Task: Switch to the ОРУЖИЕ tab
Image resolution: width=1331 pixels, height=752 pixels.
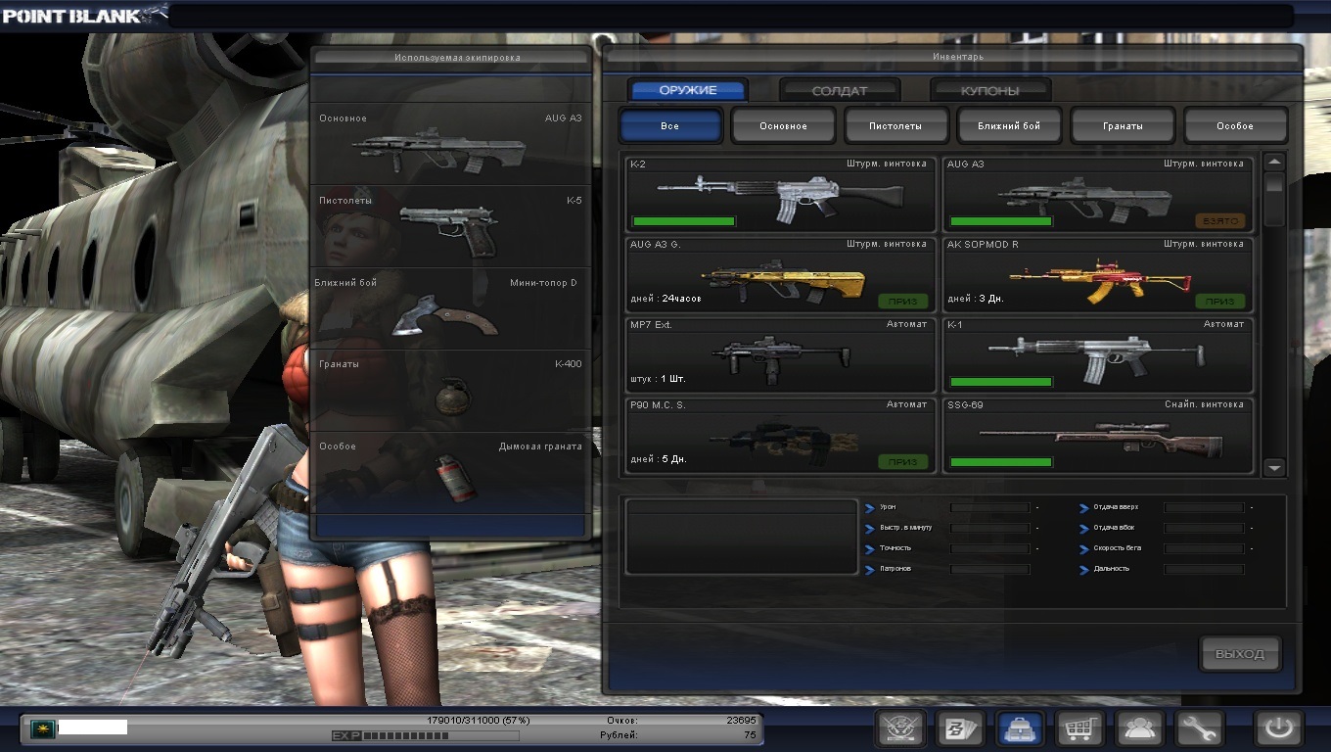Action: click(688, 90)
